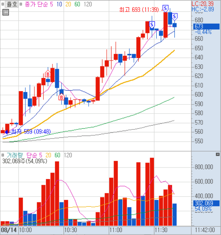Viewport: 221px width, 235px height.
Task: Click the lower B buy marker near 595
Action: [x=61, y=97]
